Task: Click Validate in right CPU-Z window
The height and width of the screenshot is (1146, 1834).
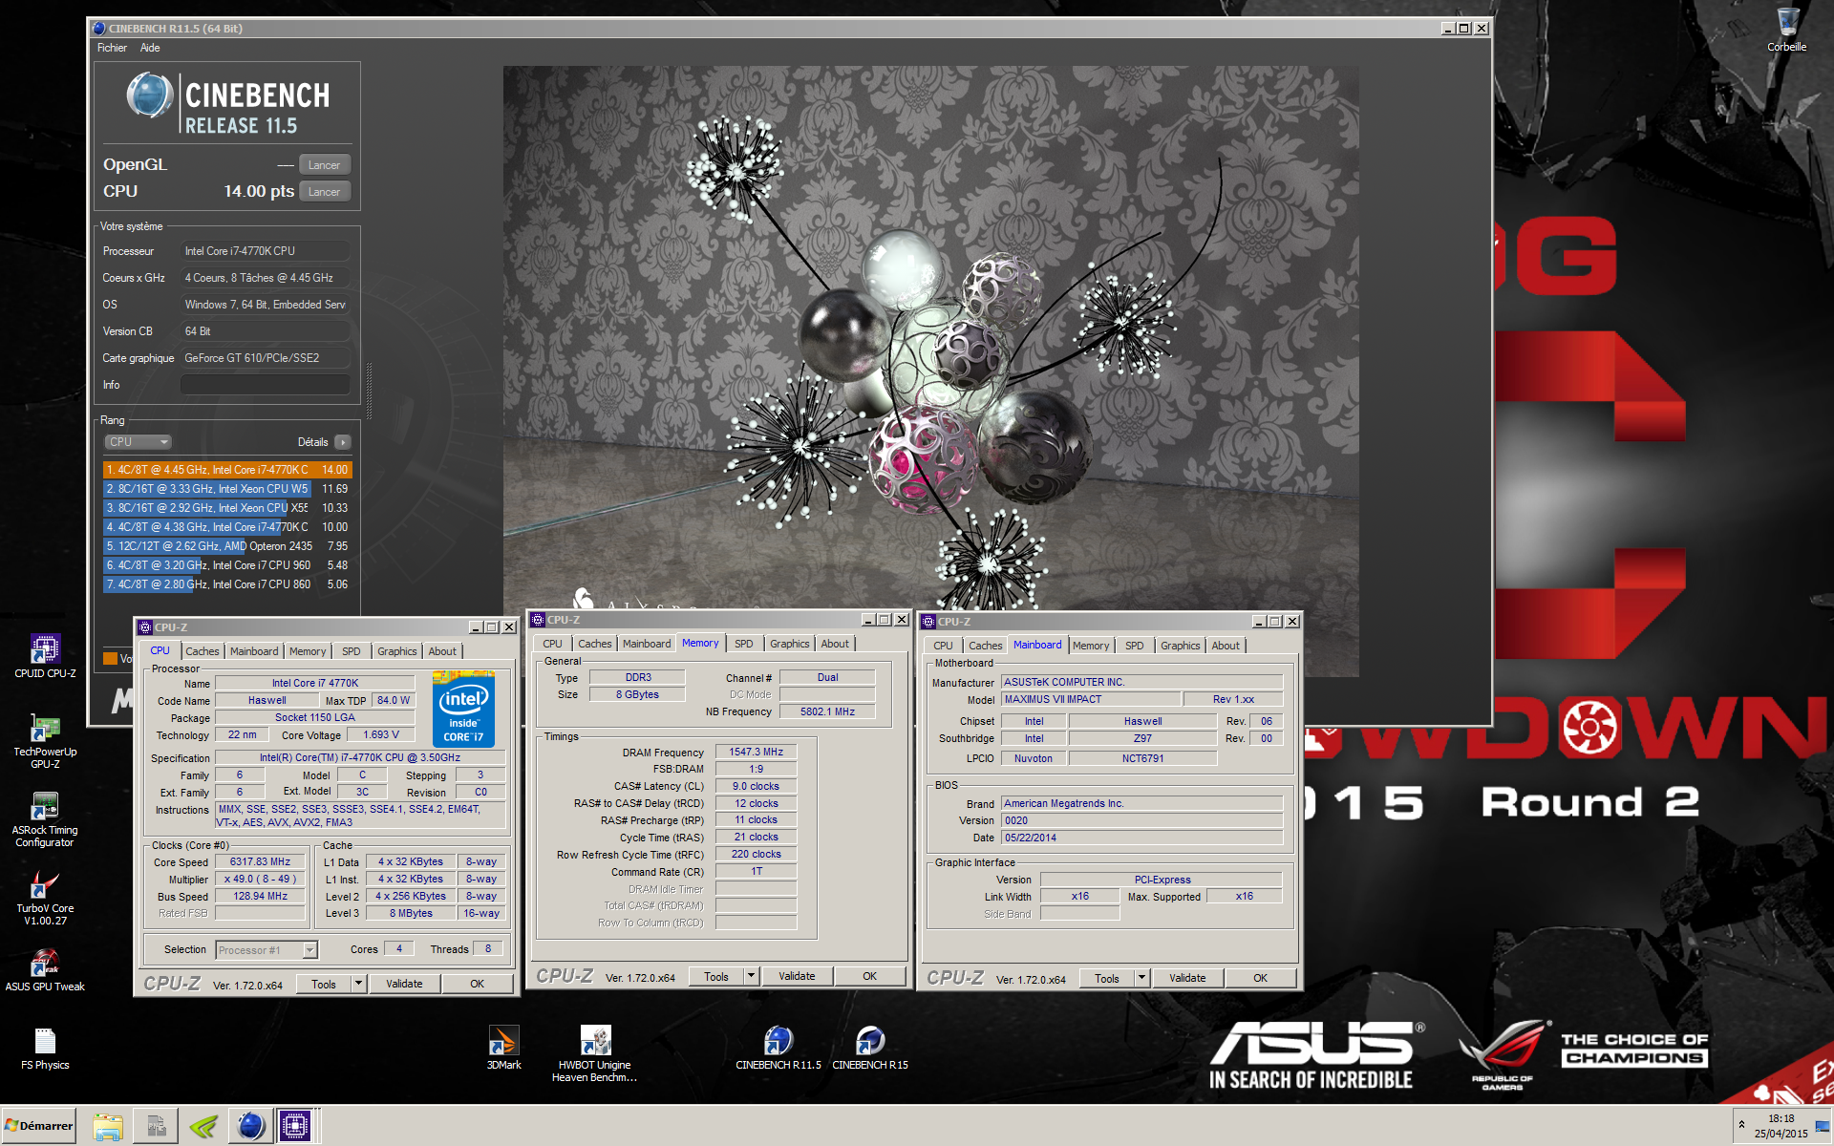Action: tap(1187, 978)
